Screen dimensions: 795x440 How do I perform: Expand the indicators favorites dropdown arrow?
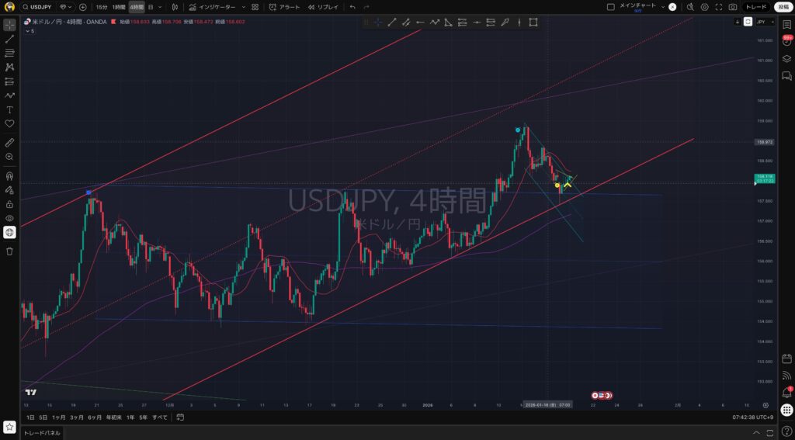click(x=243, y=7)
